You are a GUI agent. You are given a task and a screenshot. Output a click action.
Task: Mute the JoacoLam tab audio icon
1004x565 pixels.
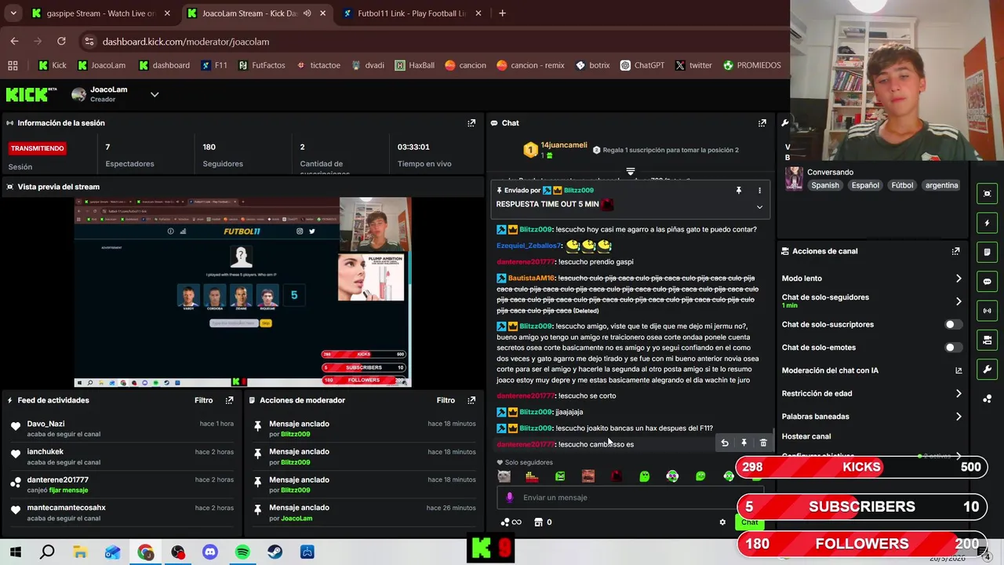pos(307,13)
